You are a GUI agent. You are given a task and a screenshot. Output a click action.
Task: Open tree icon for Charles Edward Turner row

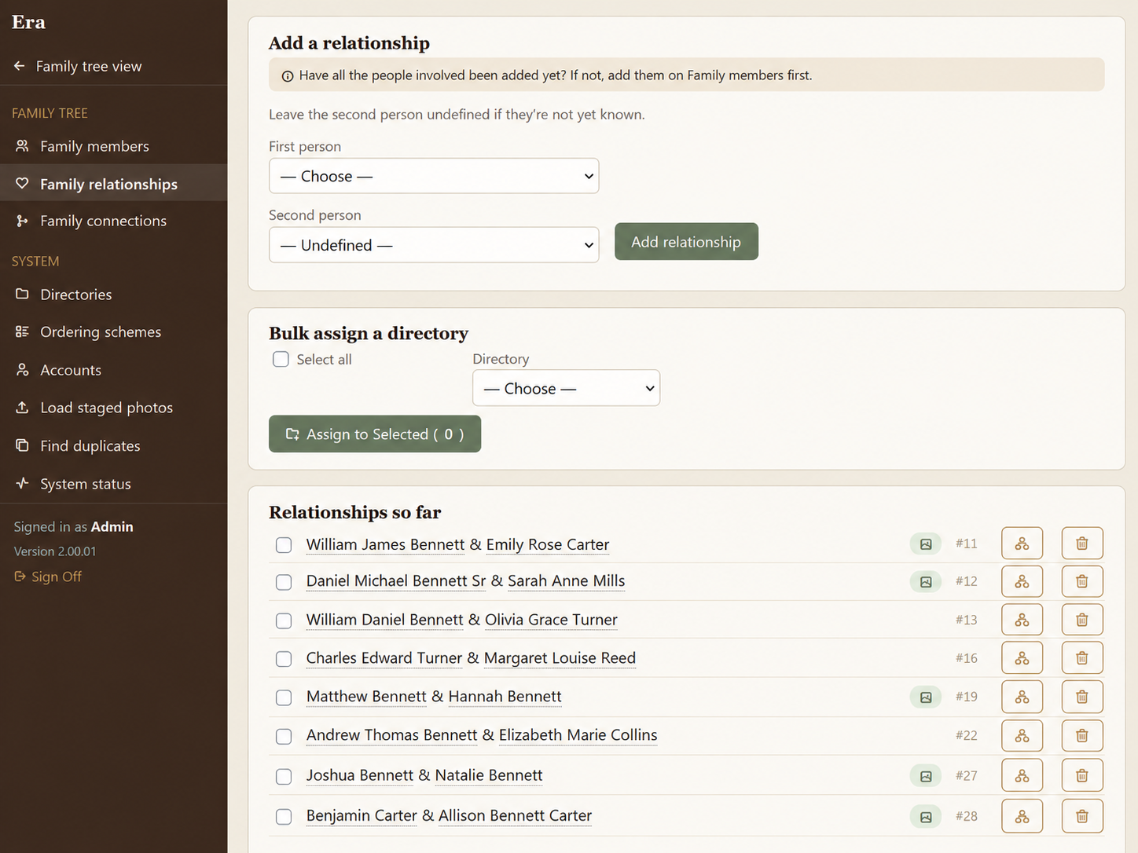point(1022,658)
